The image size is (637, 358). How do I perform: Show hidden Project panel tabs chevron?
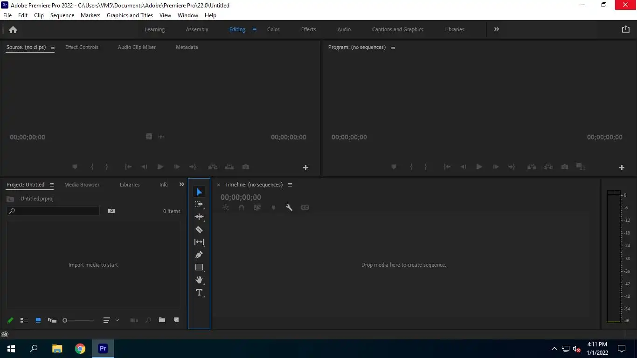[x=182, y=185]
